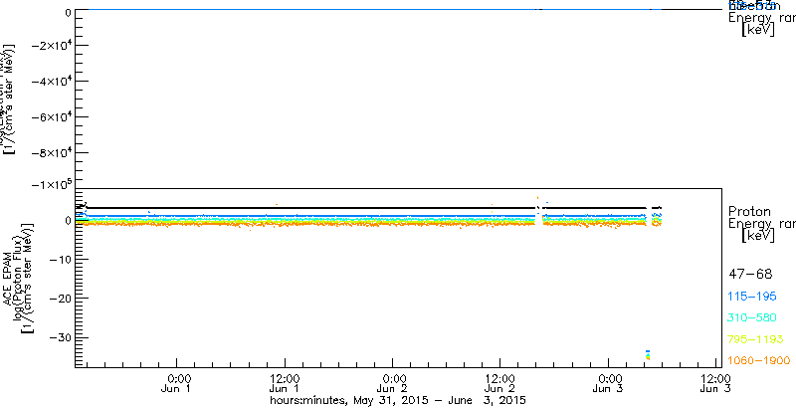Screen dimensions: 796x408
Task: Click the -2×10⁴ tick label
Action: click(51, 45)
